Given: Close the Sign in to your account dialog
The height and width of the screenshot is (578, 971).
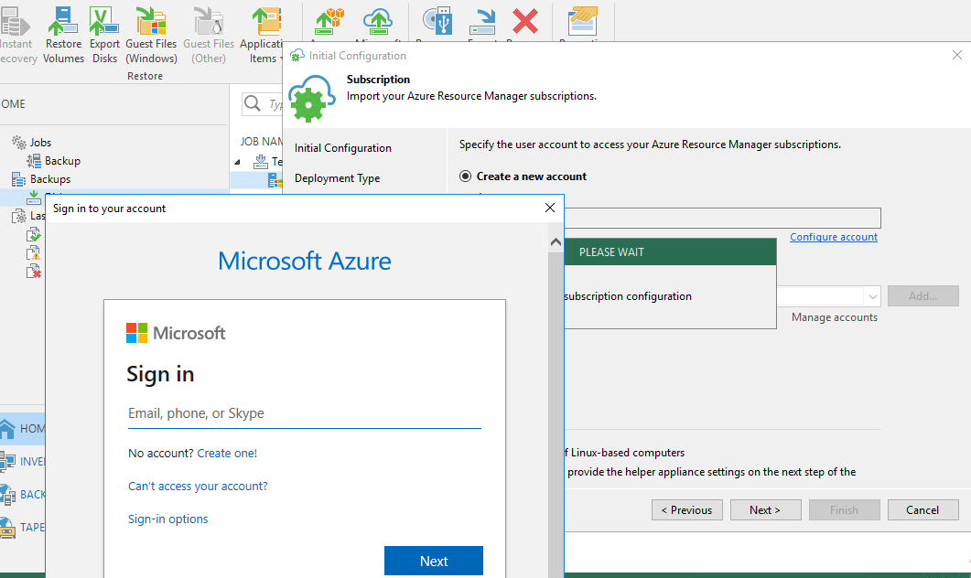Looking at the screenshot, I should [x=549, y=208].
